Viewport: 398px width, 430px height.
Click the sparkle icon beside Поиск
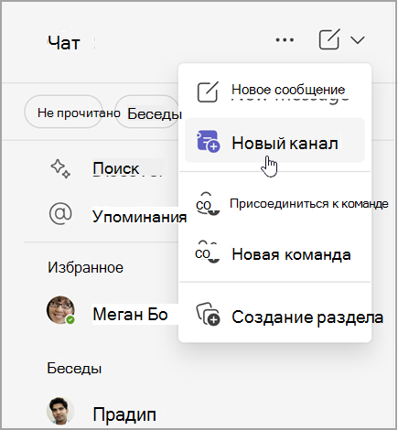[60, 168]
